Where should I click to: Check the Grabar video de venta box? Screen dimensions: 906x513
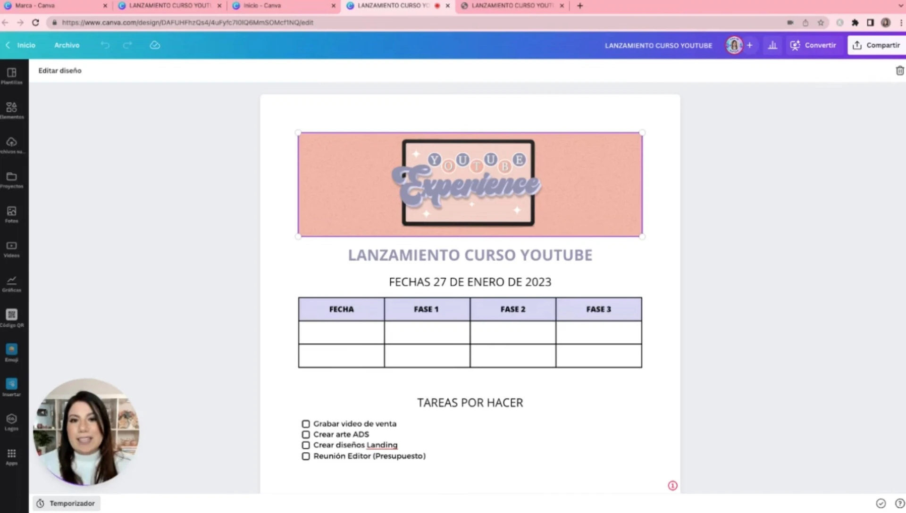point(306,424)
